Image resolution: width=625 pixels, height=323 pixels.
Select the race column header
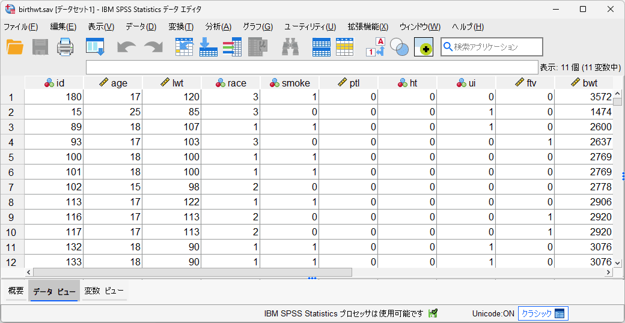(231, 83)
